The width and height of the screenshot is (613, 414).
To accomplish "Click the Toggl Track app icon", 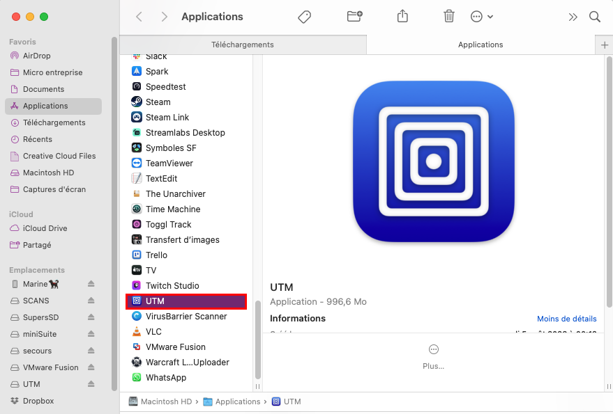I will point(137,224).
